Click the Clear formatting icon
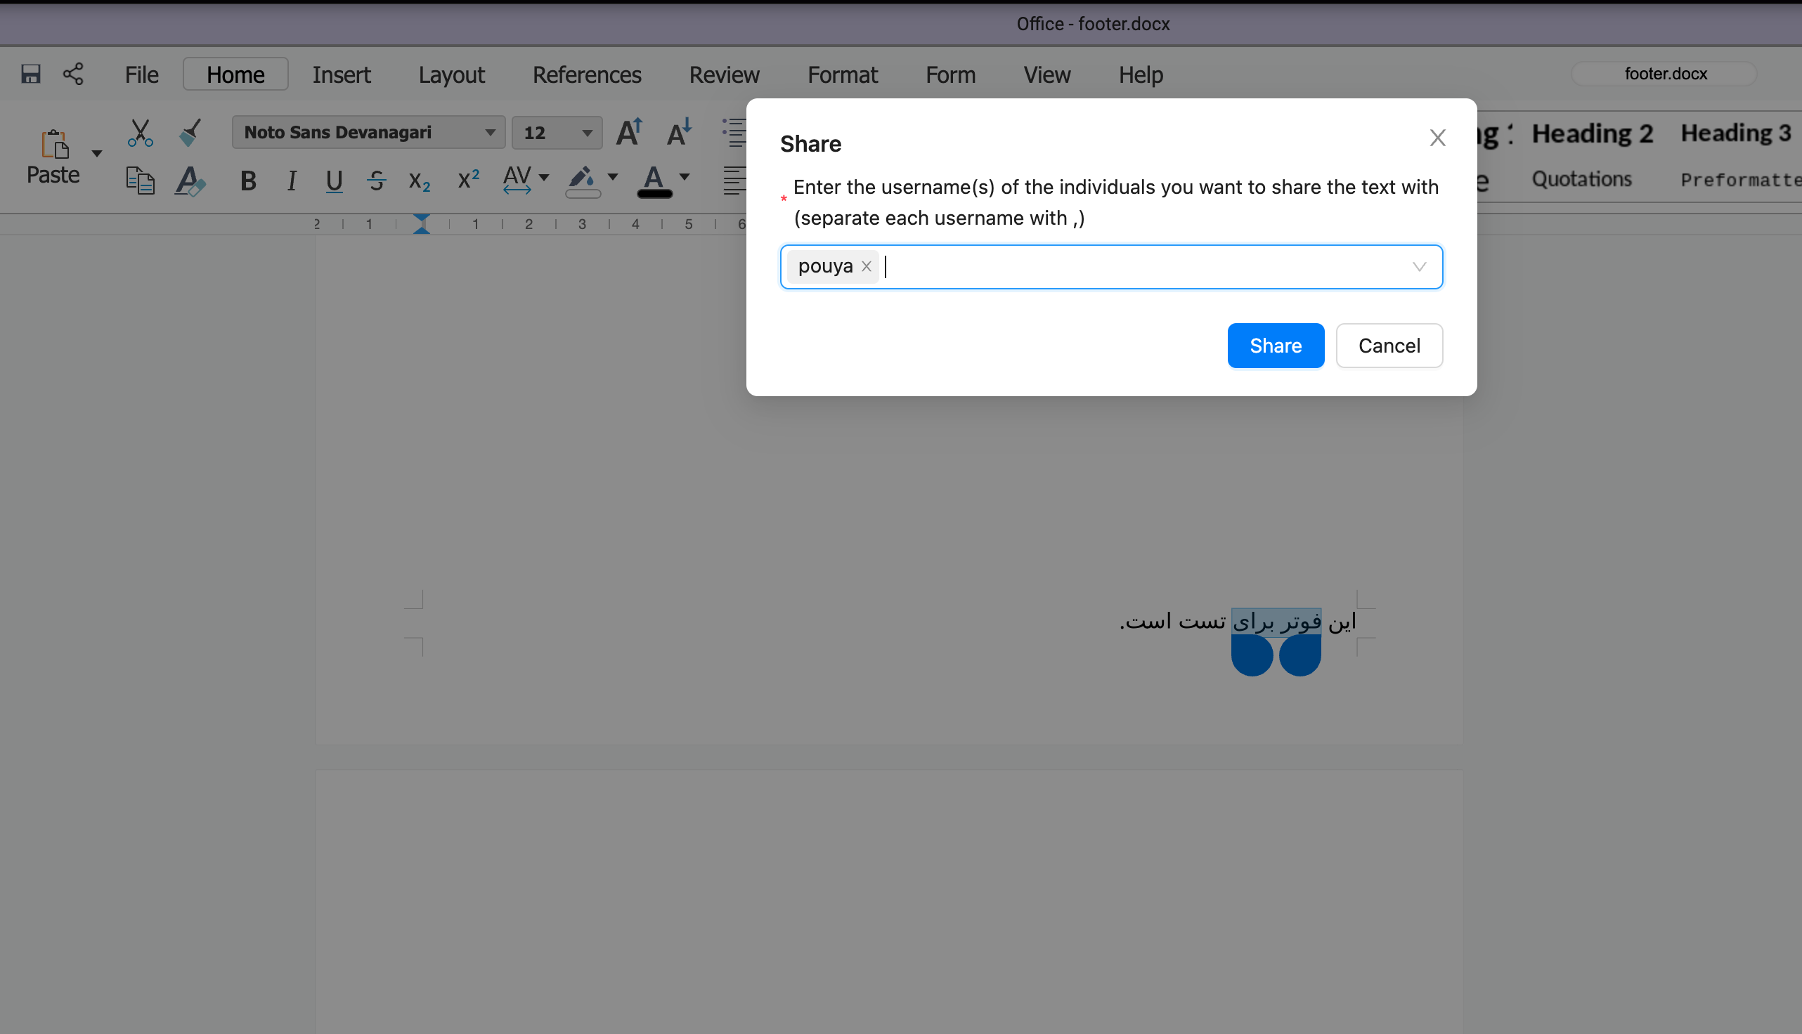 tap(190, 181)
